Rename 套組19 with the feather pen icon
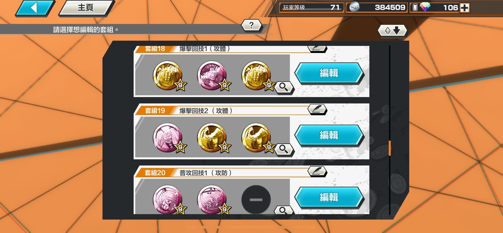The height and width of the screenshot is (233, 503). pos(317,109)
